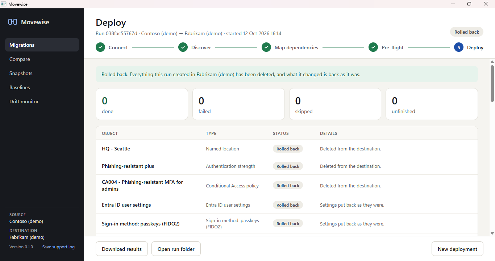Click Open run folder
This screenshot has height=261, width=495.
[x=176, y=249]
